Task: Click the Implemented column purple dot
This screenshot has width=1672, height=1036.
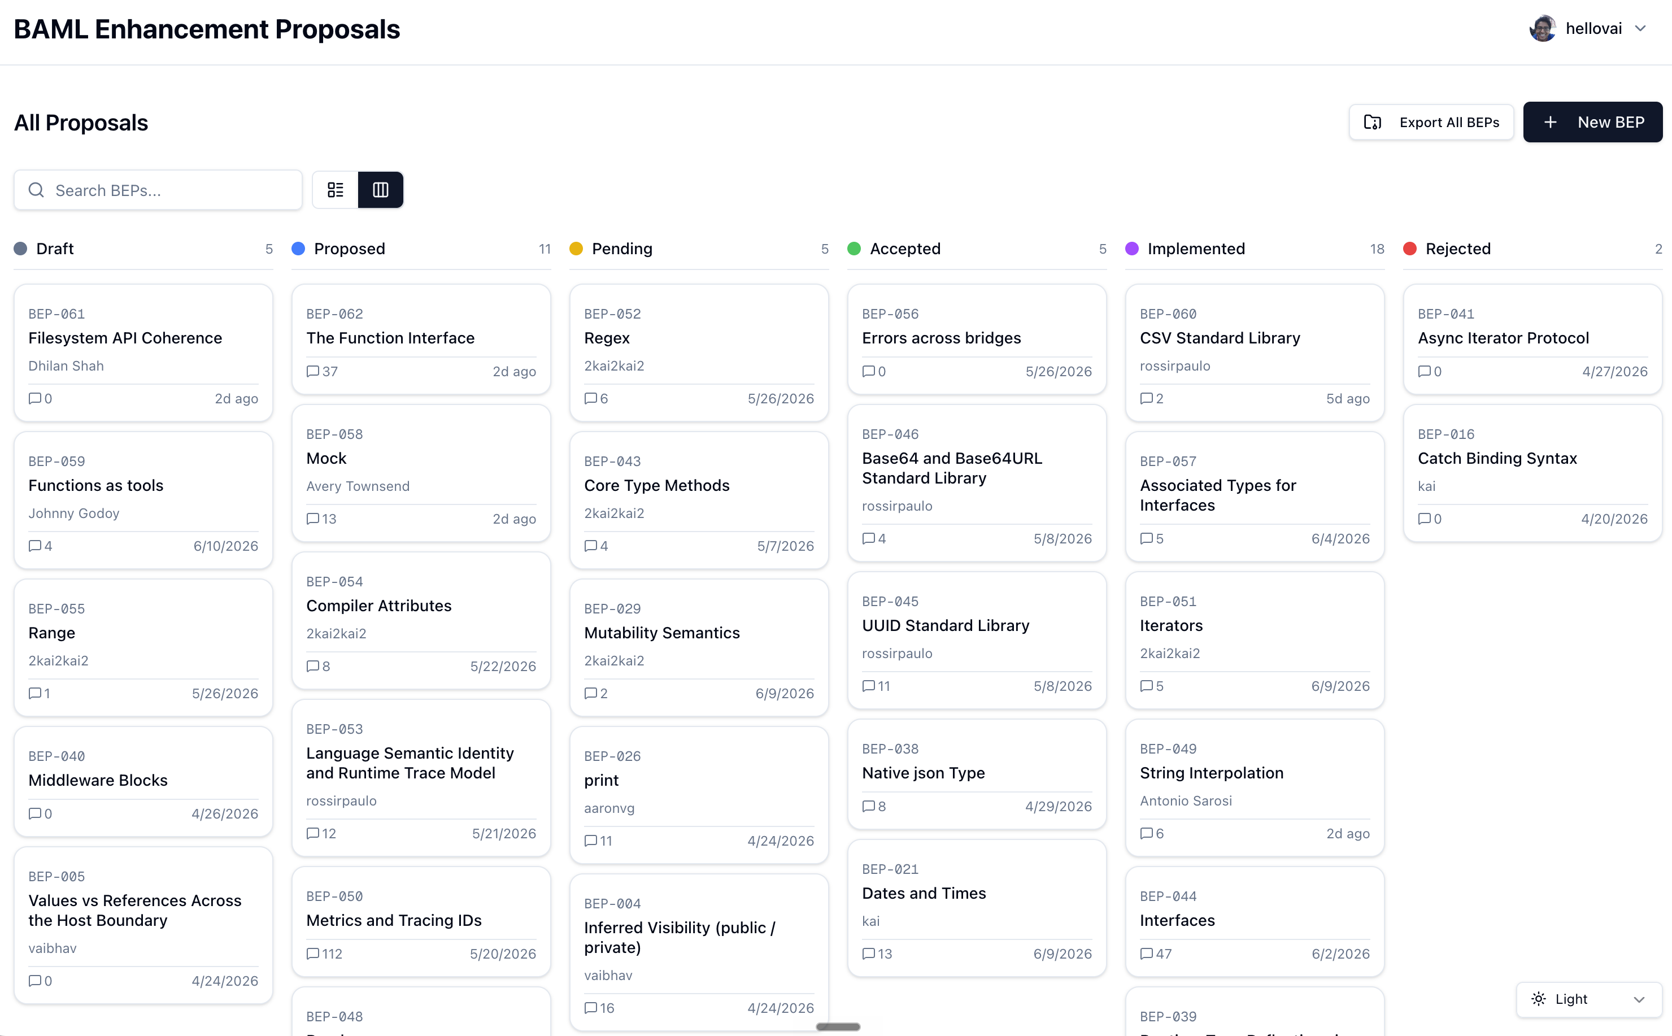Action: 1132,249
